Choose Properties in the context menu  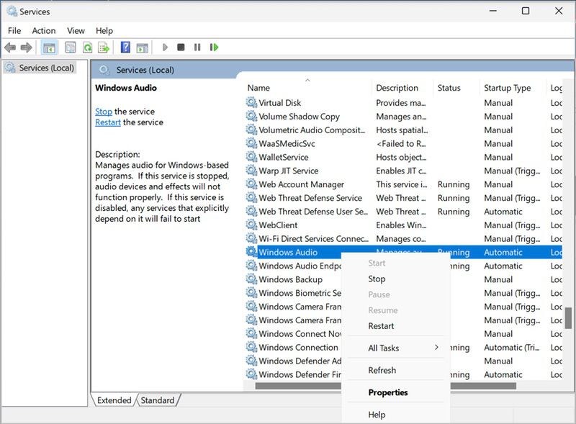[388, 392]
